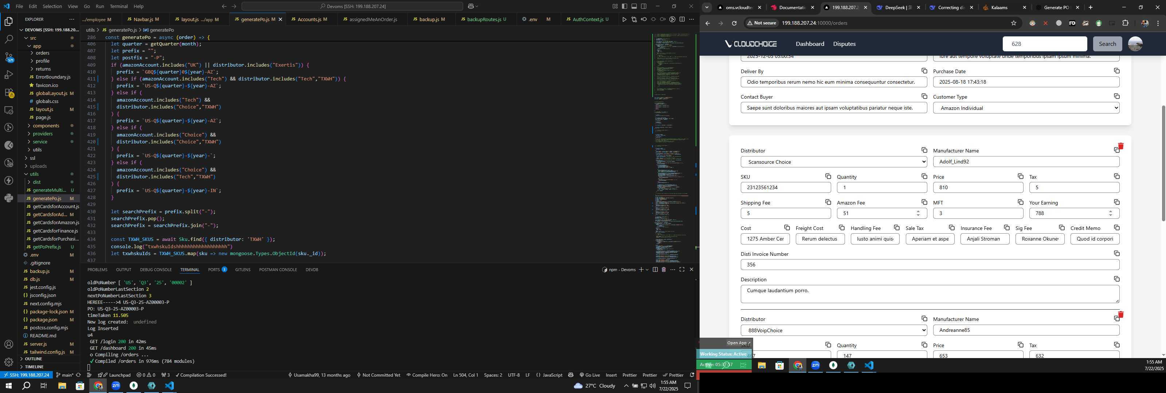Open the user avatar in CloudChoice header
Screen dimensions: 1166x393
(1135, 44)
